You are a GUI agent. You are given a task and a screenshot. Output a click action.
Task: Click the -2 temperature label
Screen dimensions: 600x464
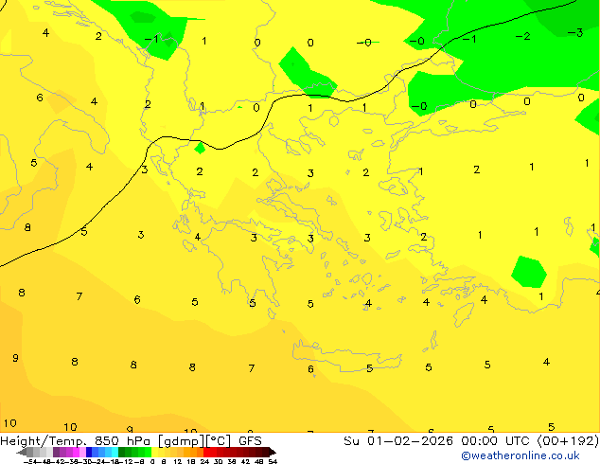522,36
